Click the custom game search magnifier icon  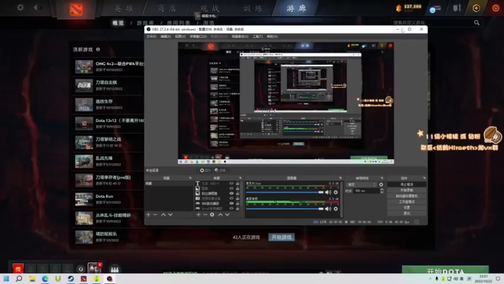click(477, 23)
